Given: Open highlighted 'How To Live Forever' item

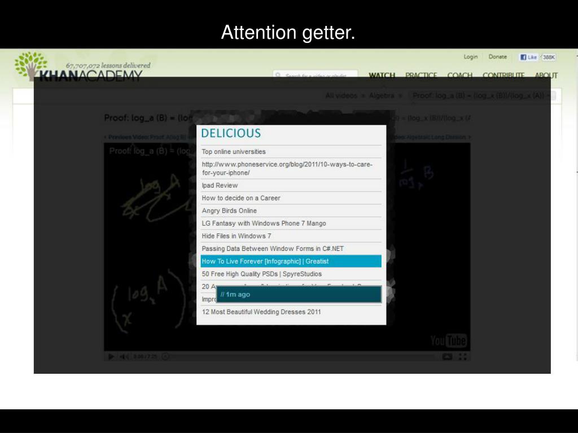Looking at the screenshot, I should pyautogui.click(x=291, y=262).
